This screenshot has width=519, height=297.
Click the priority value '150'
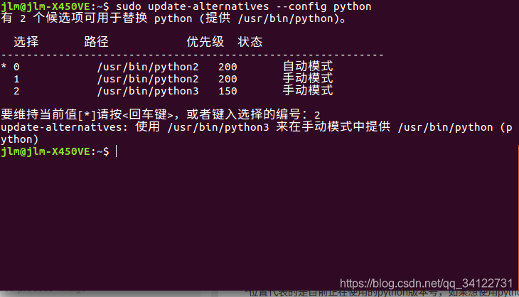(228, 91)
